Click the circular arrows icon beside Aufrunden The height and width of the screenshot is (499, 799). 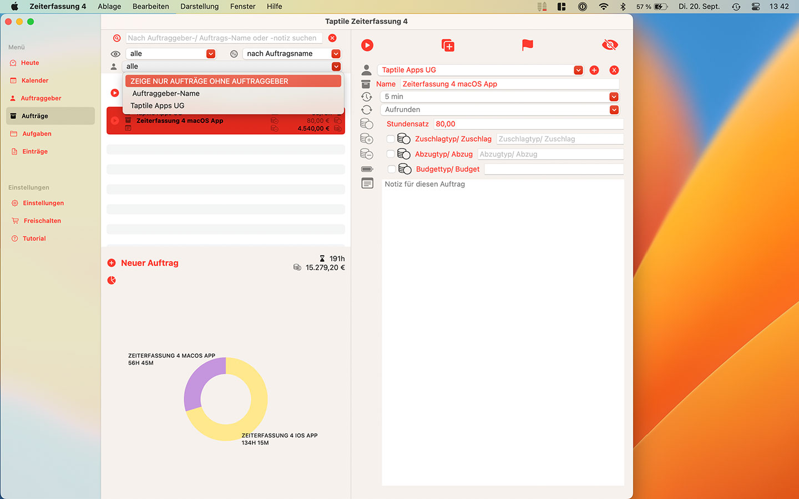tap(366, 110)
